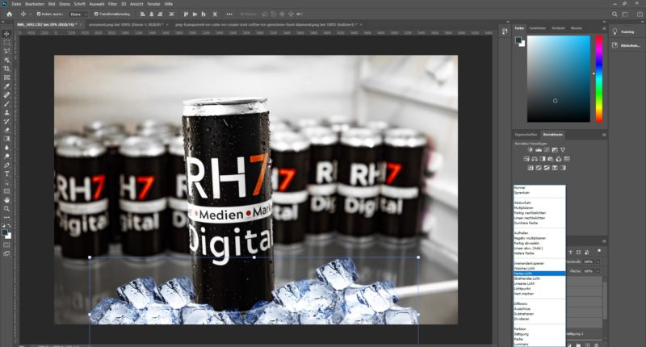Select the Dodge tool
The height and width of the screenshot is (347, 646).
coord(6,157)
